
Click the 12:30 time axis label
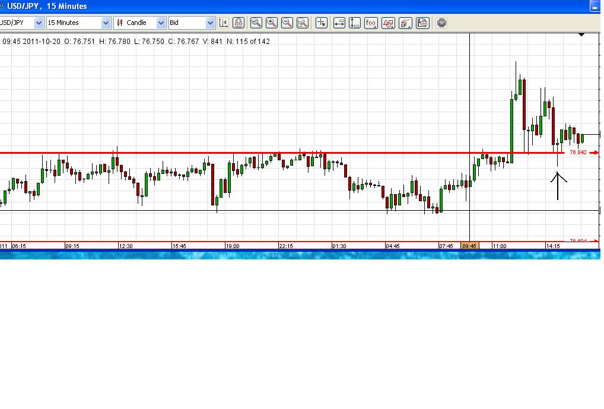(126, 246)
